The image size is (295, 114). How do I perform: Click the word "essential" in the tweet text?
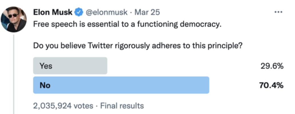click(94, 24)
